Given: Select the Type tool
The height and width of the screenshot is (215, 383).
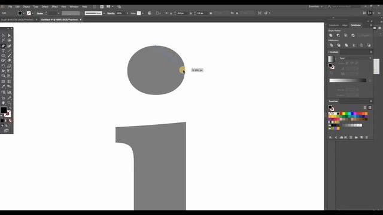Looking at the screenshot, I should pos(3,51).
